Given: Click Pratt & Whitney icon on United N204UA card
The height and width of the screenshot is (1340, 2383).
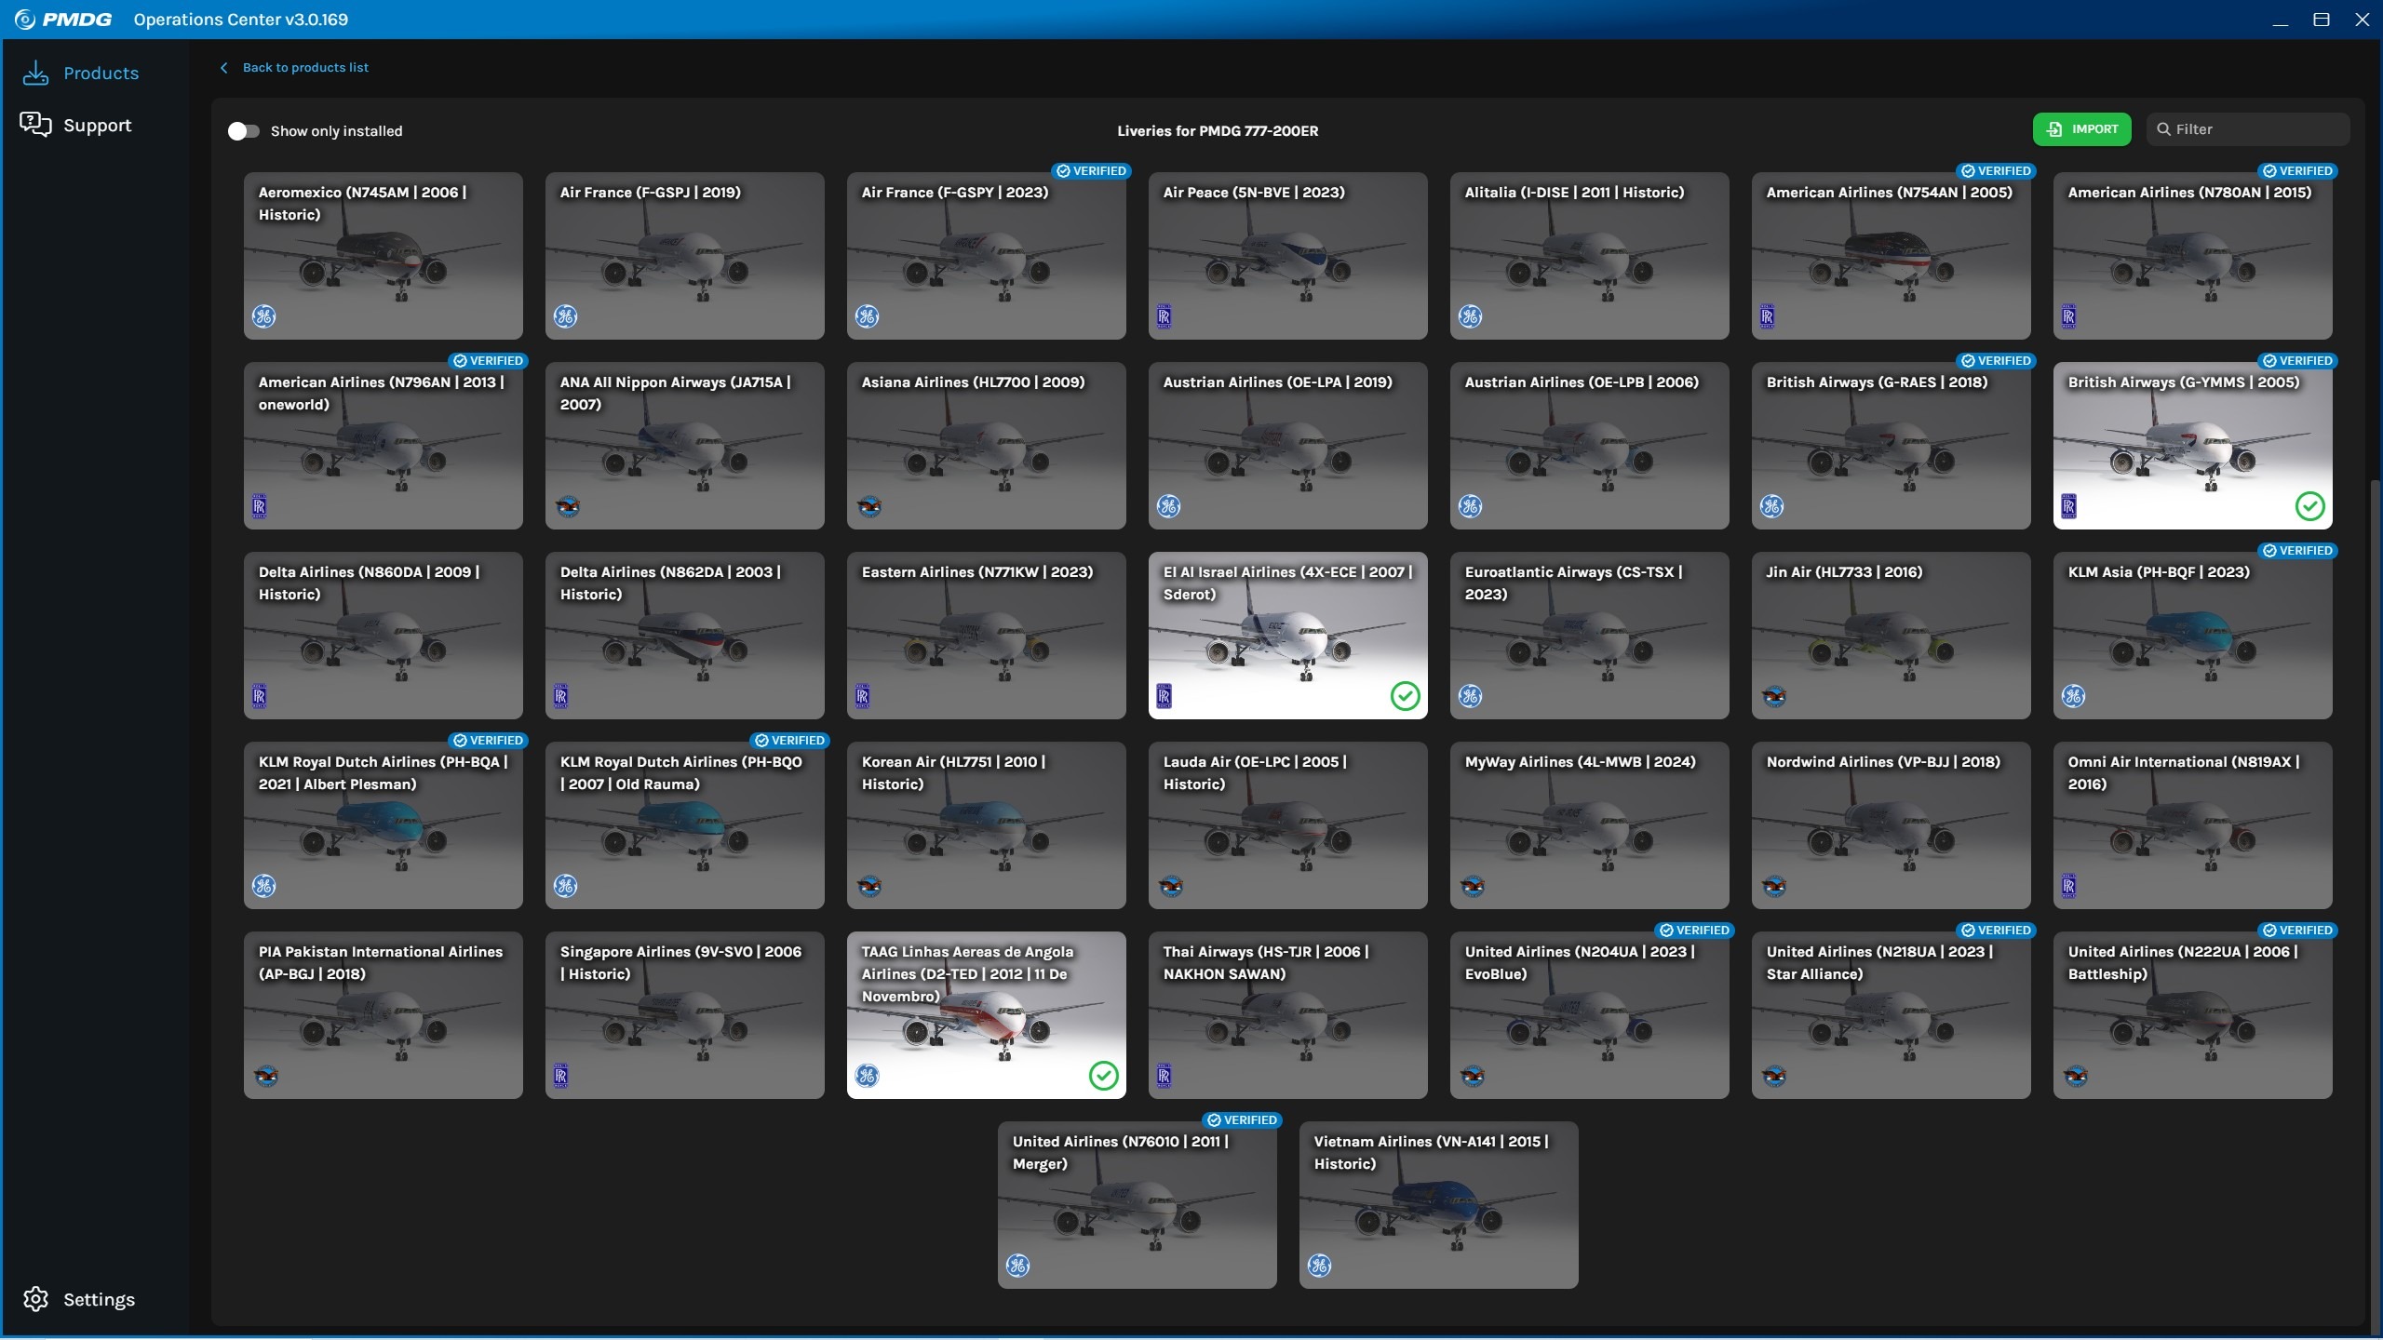Looking at the screenshot, I should coord(1473,1076).
